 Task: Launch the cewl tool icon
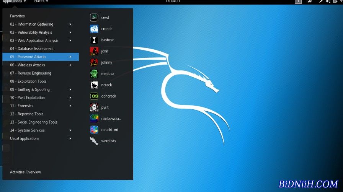coord(94,18)
